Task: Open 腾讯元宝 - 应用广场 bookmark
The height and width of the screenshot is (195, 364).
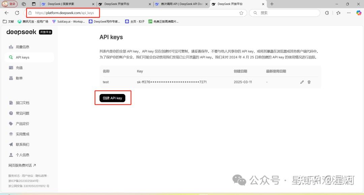Action: [33, 22]
